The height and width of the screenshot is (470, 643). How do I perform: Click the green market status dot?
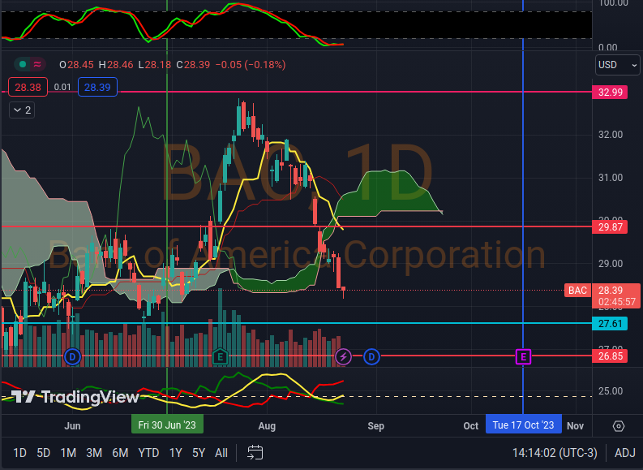click(x=23, y=64)
